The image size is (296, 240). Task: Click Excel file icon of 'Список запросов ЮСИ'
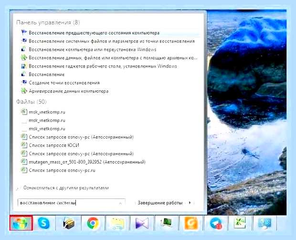[24, 145]
